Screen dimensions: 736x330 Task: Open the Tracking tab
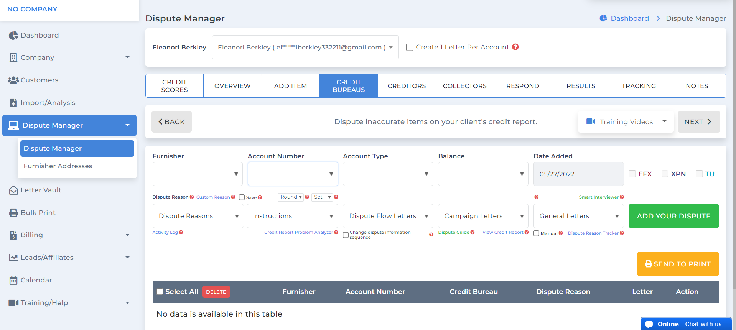click(x=639, y=86)
